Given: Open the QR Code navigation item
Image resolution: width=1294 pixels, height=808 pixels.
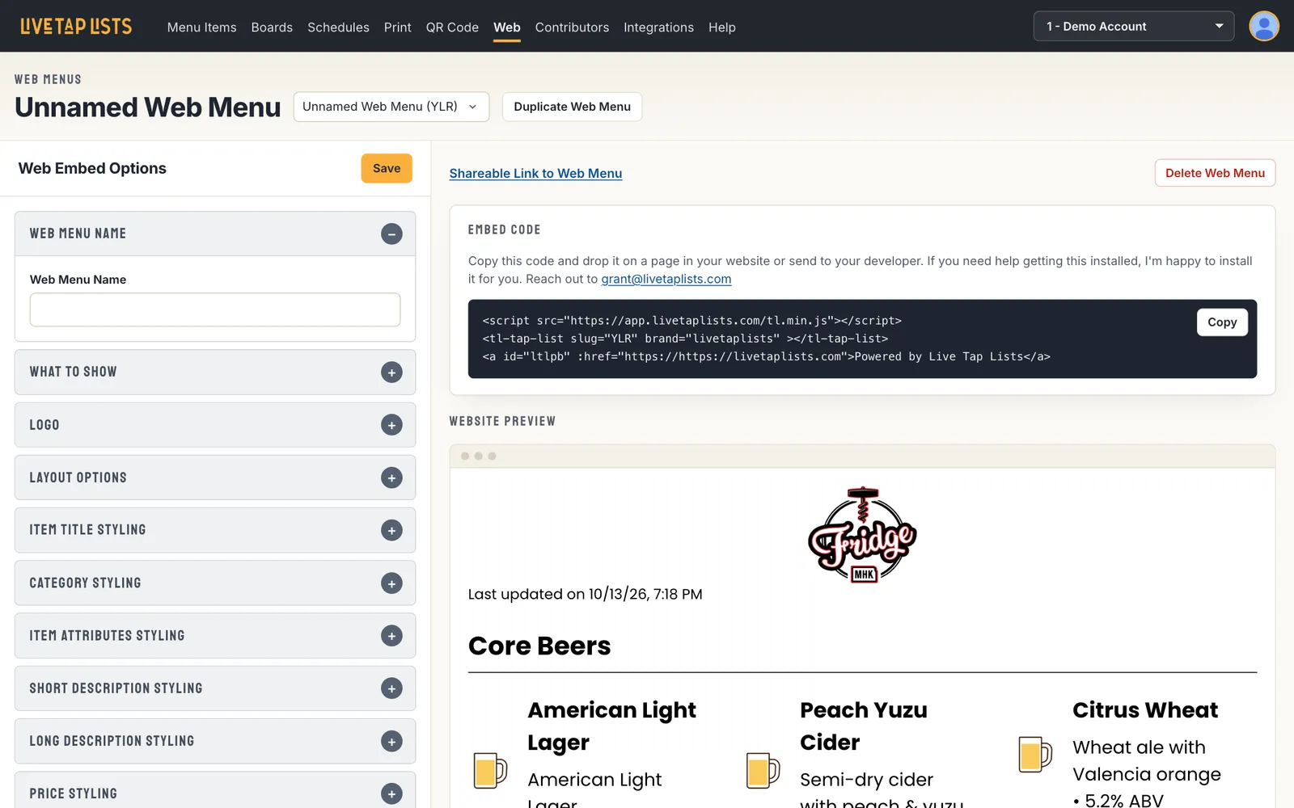Looking at the screenshot, I should [452, 27].
